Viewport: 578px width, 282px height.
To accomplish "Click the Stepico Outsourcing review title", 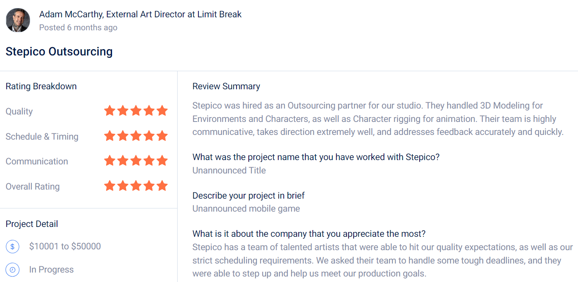I will (x=59, y=52).
